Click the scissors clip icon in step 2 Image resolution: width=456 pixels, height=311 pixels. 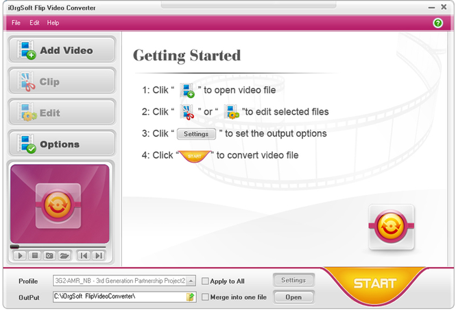187,112
